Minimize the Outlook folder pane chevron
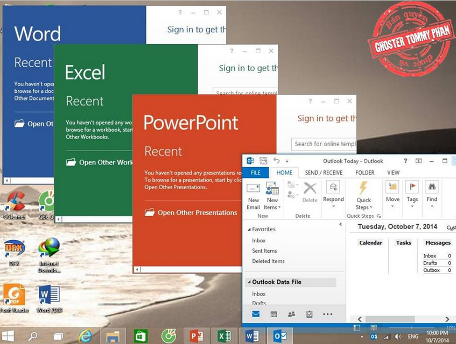456x344 pixels. 341,224
